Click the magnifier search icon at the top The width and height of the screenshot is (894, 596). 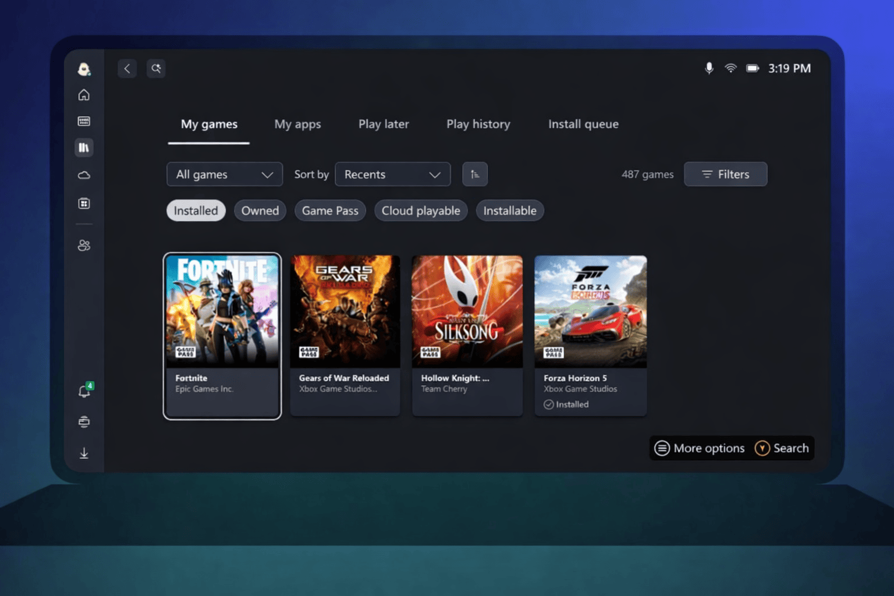156,69
